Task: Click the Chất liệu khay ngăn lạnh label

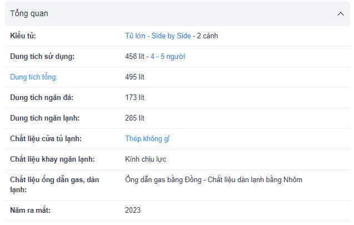Action: pyautogui.click(x=52, y=159)
